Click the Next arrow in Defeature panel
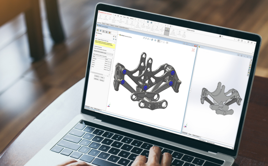The width and height of the screenshot is (268, 166). coord(116,39)
